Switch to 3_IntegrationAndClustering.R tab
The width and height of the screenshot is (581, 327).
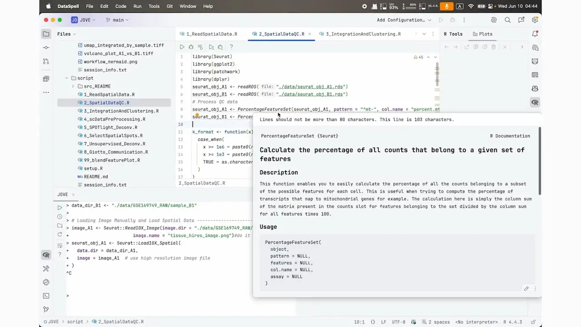coord(360,34)
